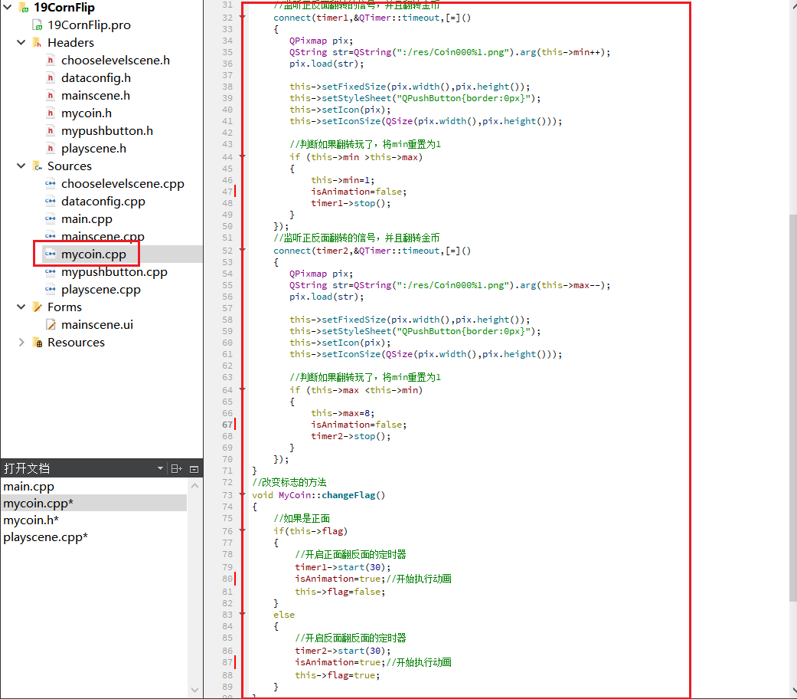Open playscene.h header
This screenshot has width=797, height=699.
tap(93, 149)
